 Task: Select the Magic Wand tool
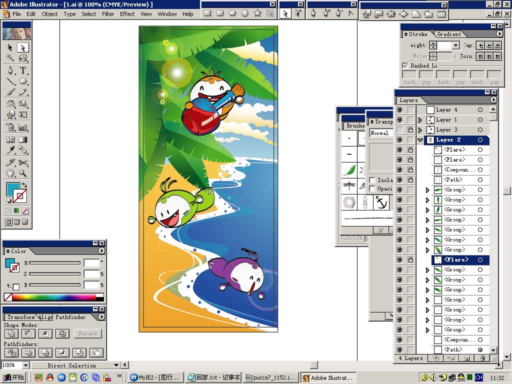(10, 58)
